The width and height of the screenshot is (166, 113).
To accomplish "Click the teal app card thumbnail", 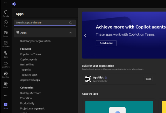I will tap(119, 107).
